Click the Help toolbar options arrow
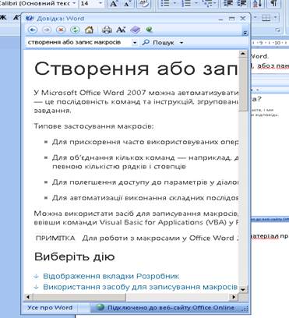Image resolution: width=289 pixels, height=318 pixels. (x=245, y=33)
